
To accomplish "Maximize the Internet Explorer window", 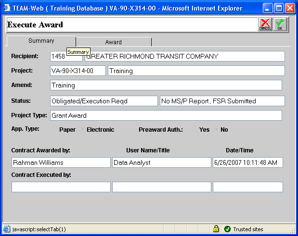I will point(279,8).
